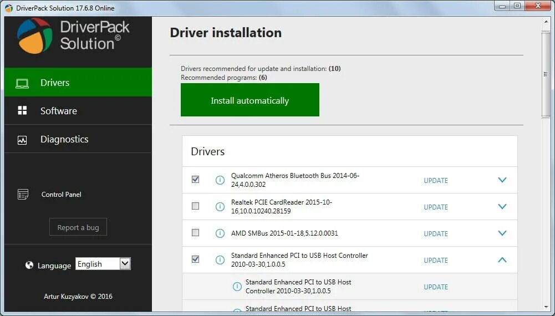
Task: Click the pulse icon beside Diagnostics
Action: [x=22, y=140]
